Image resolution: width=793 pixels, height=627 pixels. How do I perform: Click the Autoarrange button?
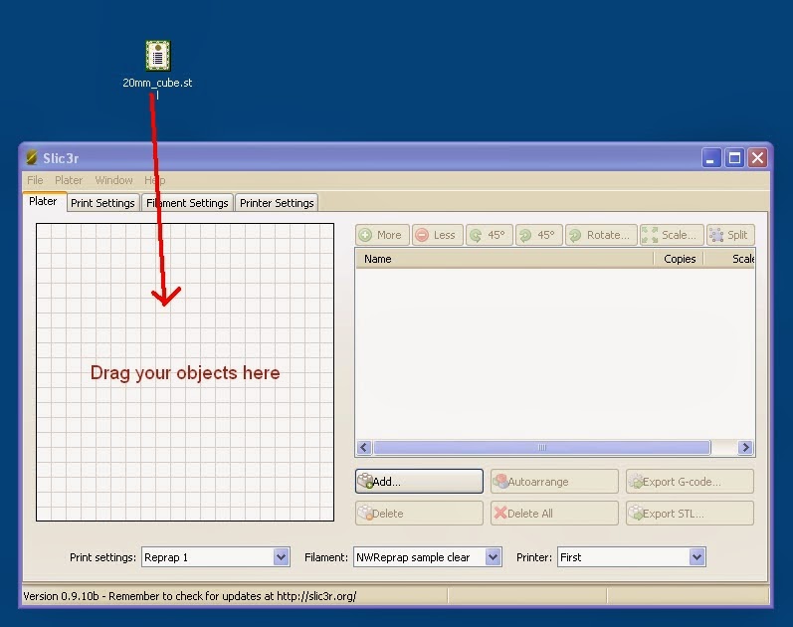(x=554, y=482)
